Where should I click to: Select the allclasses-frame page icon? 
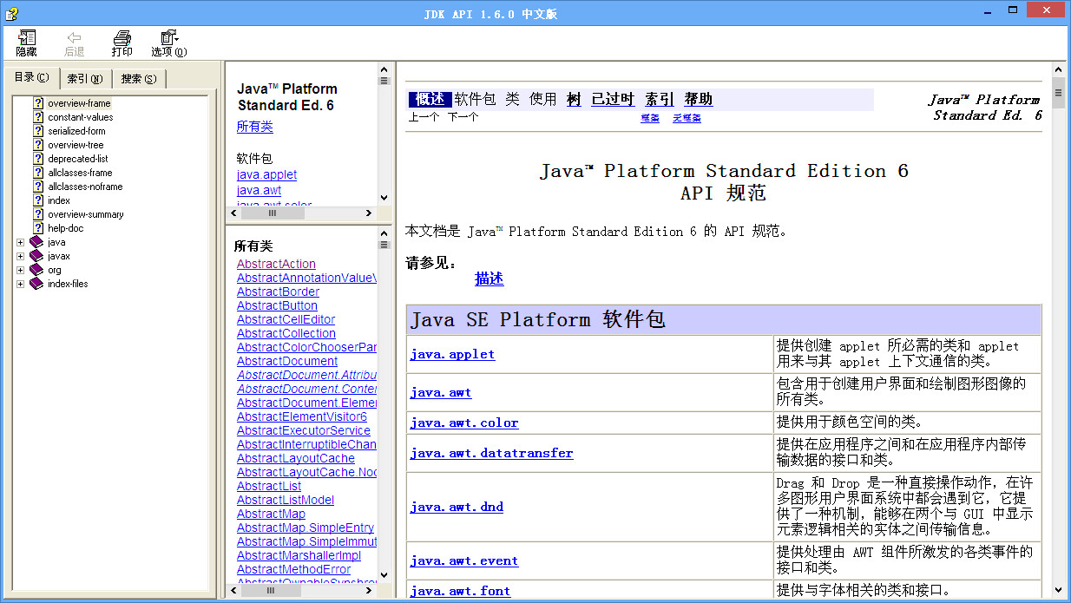tap(38, 173)
